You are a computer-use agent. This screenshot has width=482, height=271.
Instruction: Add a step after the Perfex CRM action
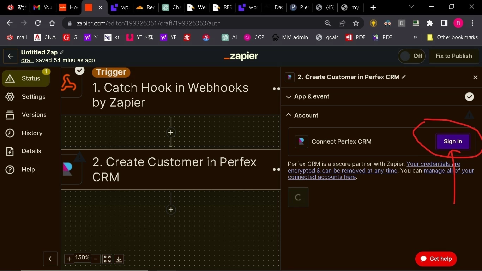point(171,210)
